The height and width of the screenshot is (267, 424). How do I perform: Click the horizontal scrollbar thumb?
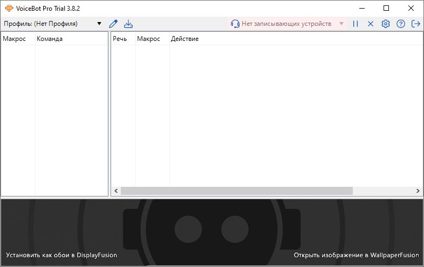click(237, 191)
